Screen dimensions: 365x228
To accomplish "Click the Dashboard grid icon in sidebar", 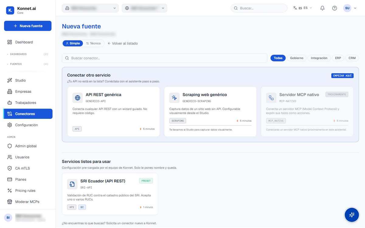I will pos(9,42).
